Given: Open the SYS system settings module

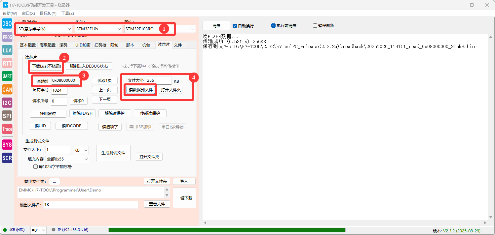Looking at the screenshot, I should pyautogui.click(x=7, y=144).
